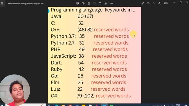189x106 pixels.
Task: Click the value '54' for Dart
Action: (81, 63)
